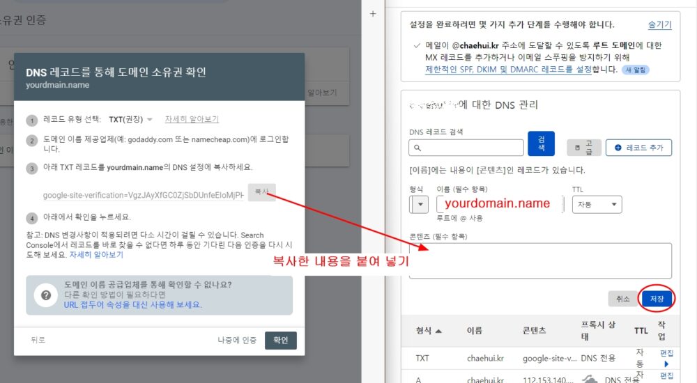Viewport: 697px width, 383px height.
Task: Open the URL 접두어 속성 link
Action: point(132,305)
